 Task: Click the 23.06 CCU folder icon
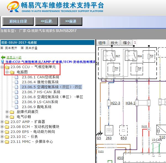[x=7, y=67]
